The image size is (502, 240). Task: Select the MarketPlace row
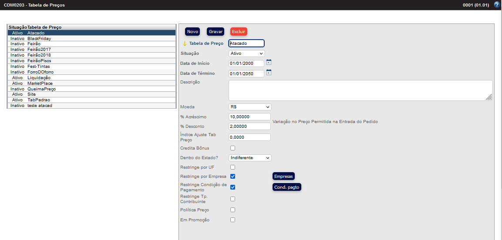91,83
